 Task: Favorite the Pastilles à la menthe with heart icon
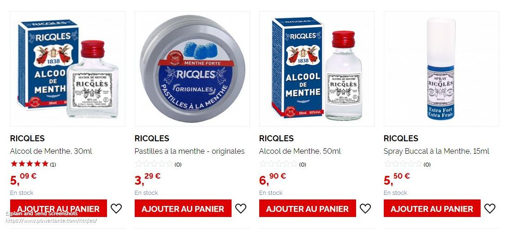pos(241,208)
